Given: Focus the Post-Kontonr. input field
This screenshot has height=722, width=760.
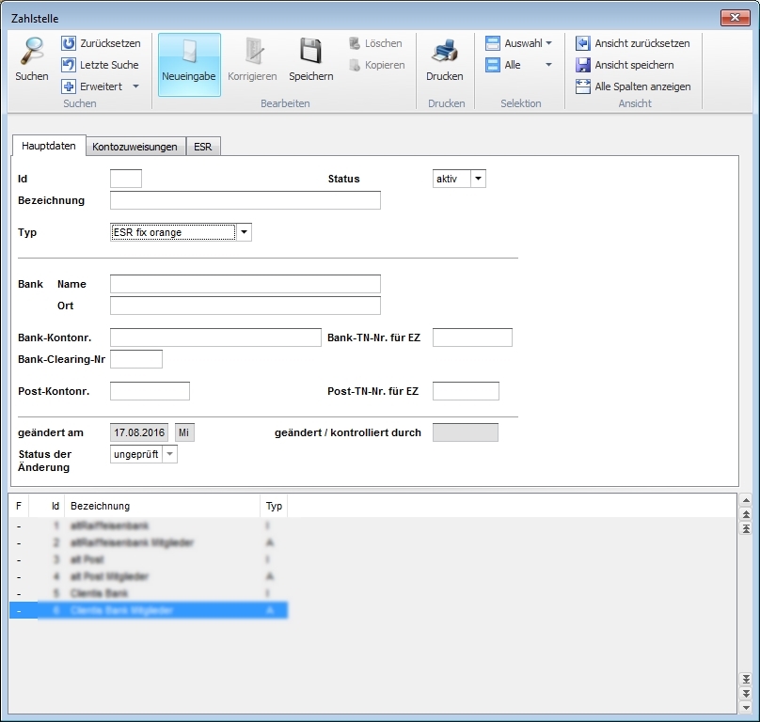Looking at the screenshot, I should tap(150, 391).
